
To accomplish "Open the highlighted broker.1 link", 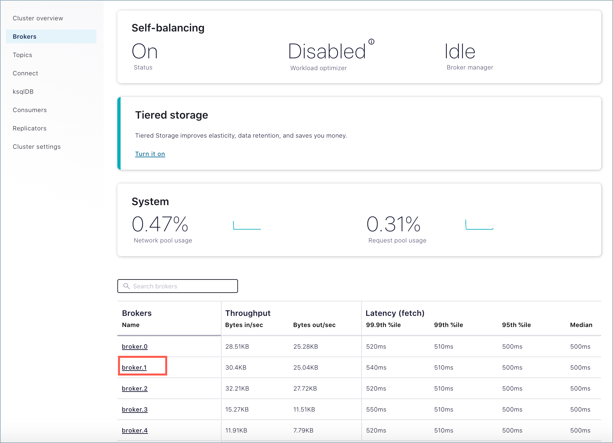I will click(134, 368).
